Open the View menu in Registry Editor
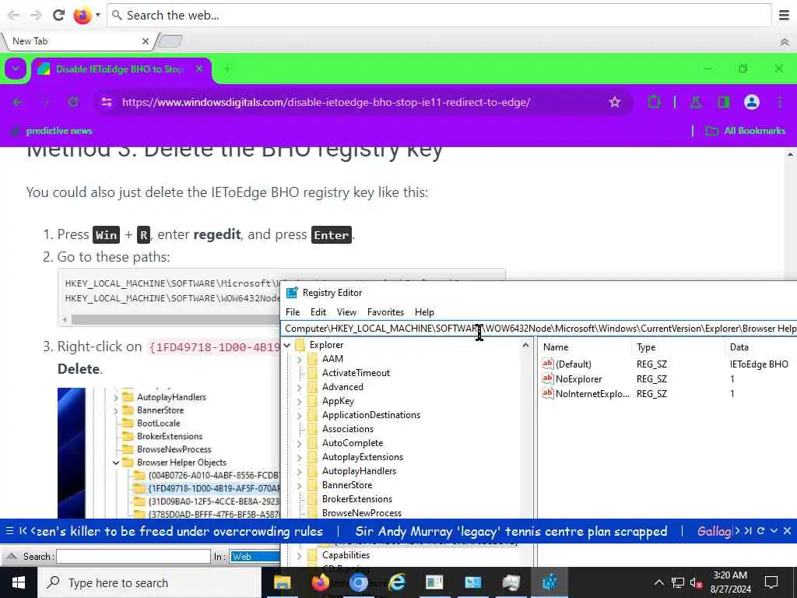Screen dimensions: 797x598 click(x=346, y=312)
